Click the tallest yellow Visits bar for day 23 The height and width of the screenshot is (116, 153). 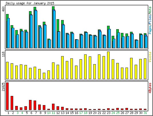point(108,65)
